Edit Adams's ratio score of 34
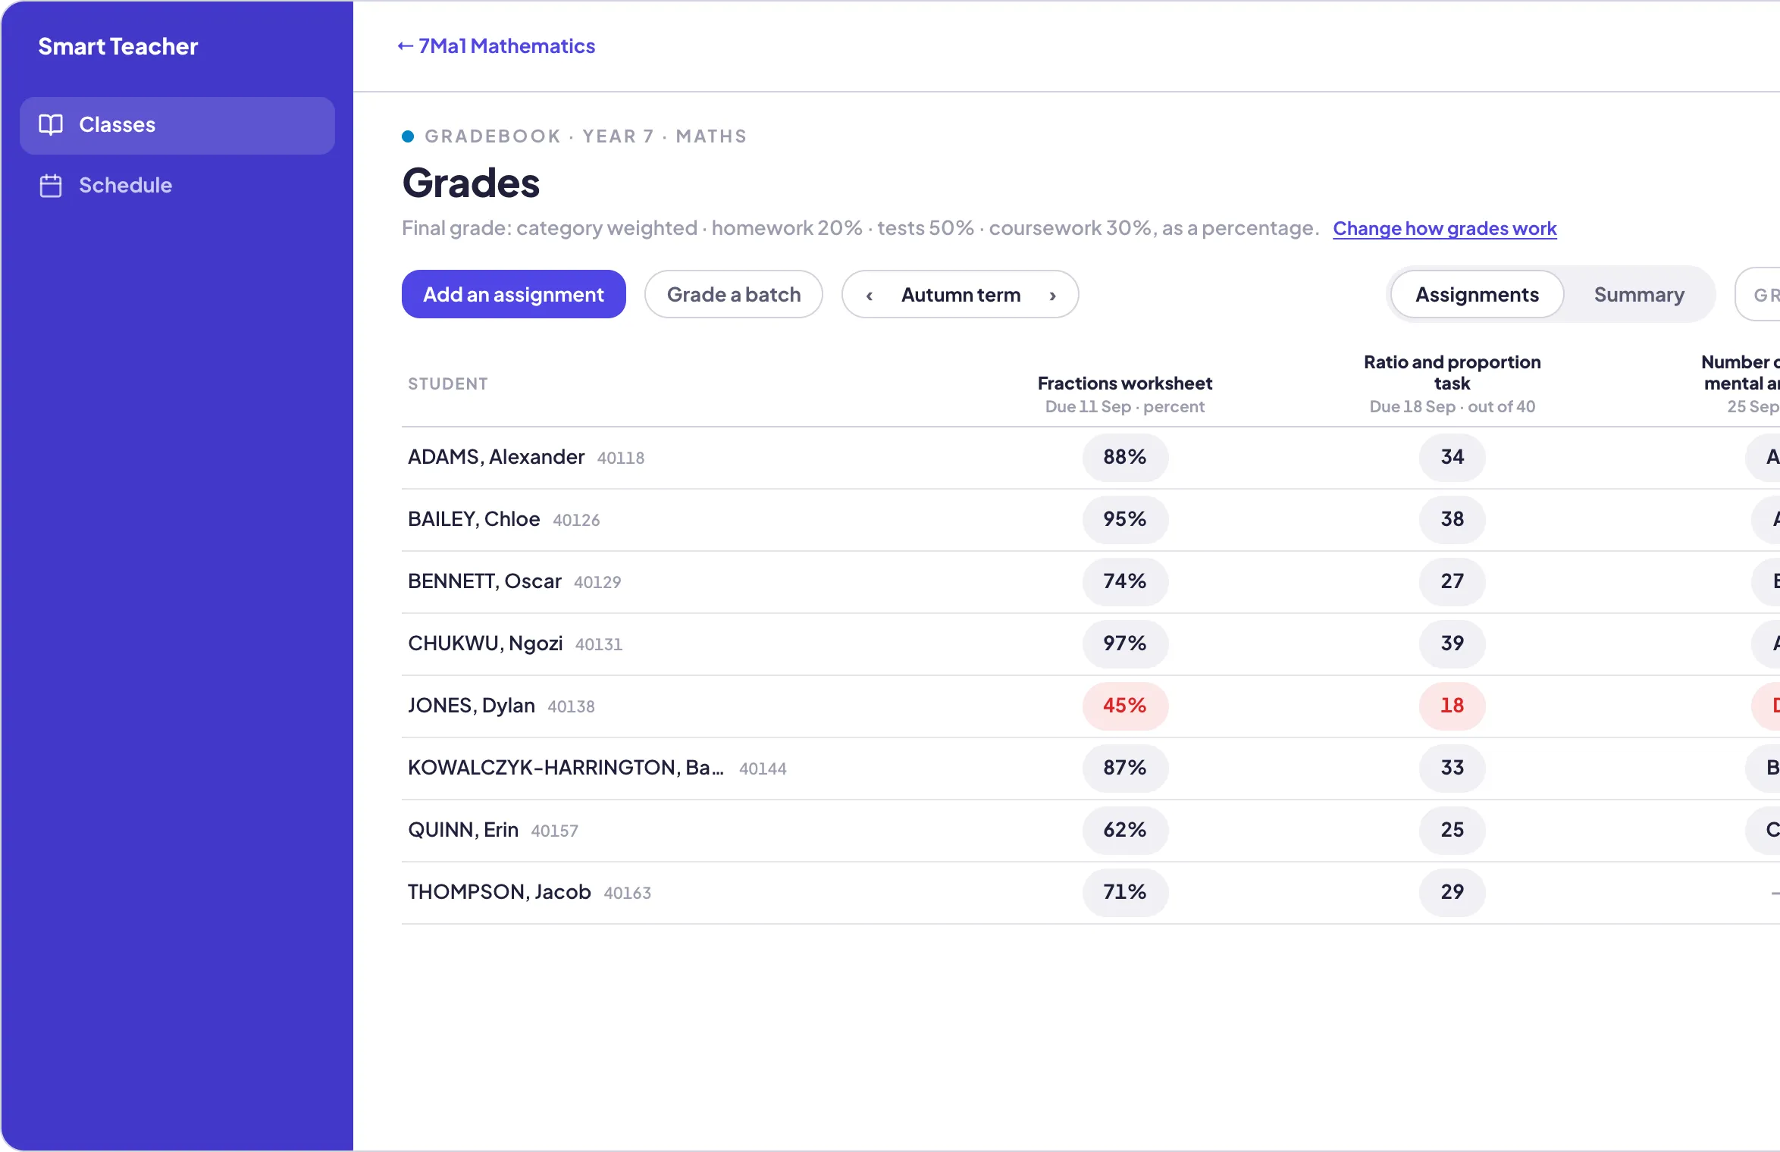This screenshot has width=1780, height=1152. tap(1453, 457)
